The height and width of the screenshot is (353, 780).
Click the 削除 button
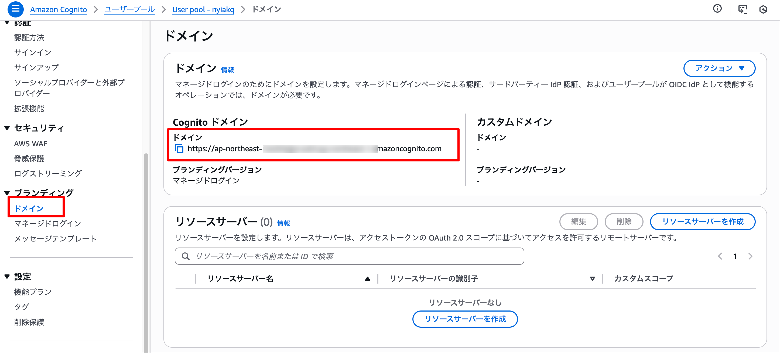point(624,222)
